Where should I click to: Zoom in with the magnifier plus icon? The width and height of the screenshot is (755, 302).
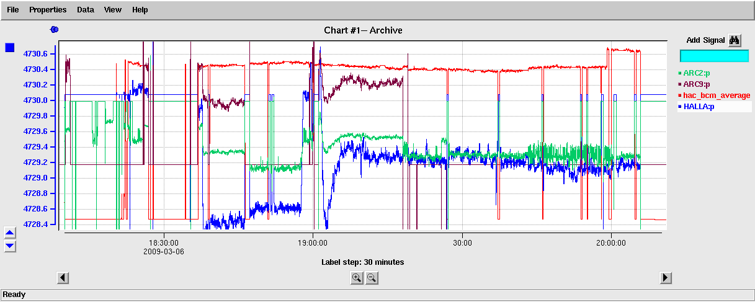[x=357, y=278]
